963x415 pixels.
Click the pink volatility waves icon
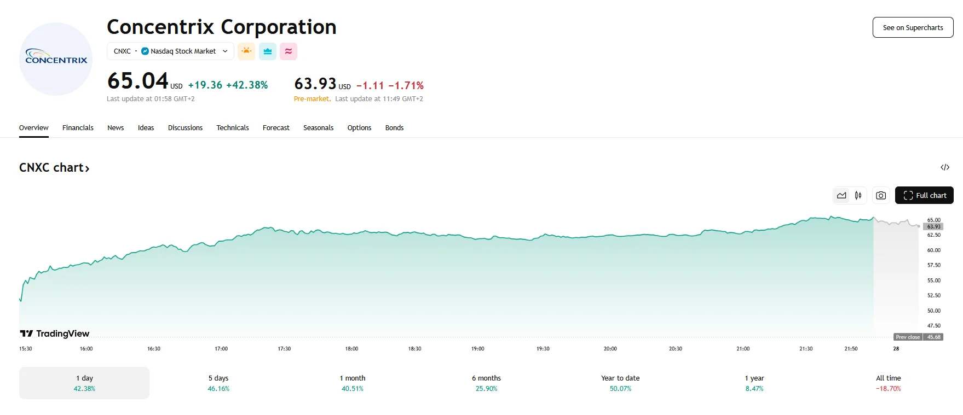(289, 51)
